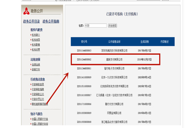Open 随行付支付有限公司 entry
This screenshot has width=192, height=128.
(x=114, y=104)
